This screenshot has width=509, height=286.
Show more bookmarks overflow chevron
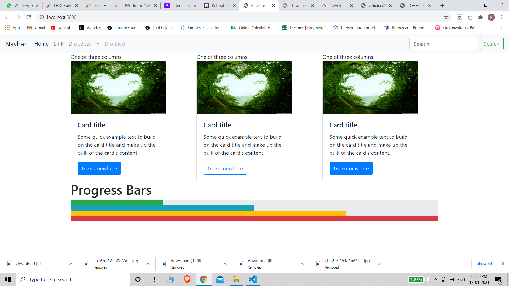click(x=501, y=28)
